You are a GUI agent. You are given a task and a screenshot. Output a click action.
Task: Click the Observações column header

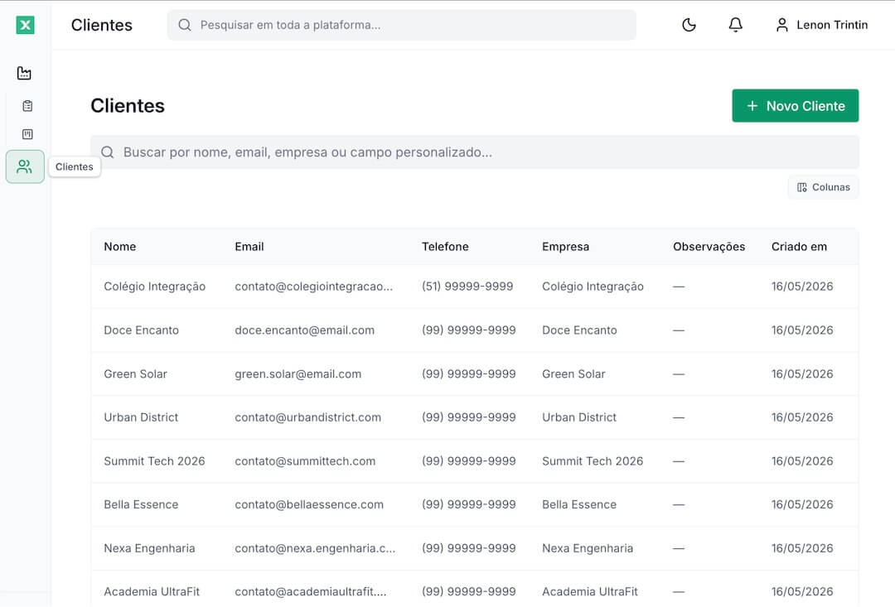coord(709,247)
